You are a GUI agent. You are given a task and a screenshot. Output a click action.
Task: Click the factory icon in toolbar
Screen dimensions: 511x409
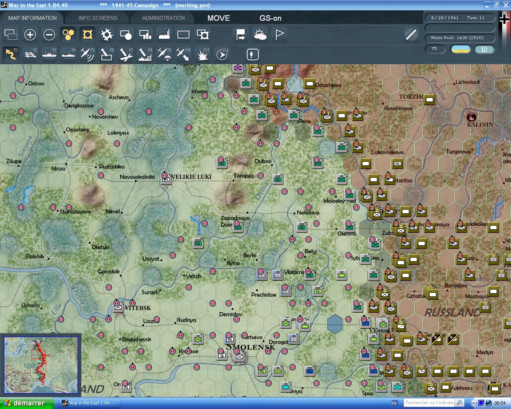click(x=164, y=35)
